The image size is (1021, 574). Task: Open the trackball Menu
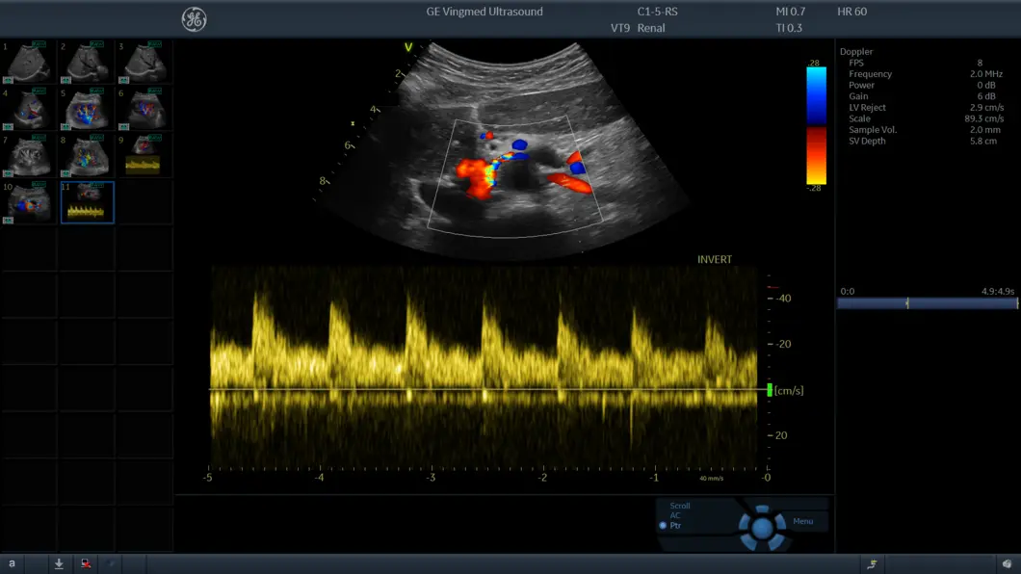tap(802, 521)
